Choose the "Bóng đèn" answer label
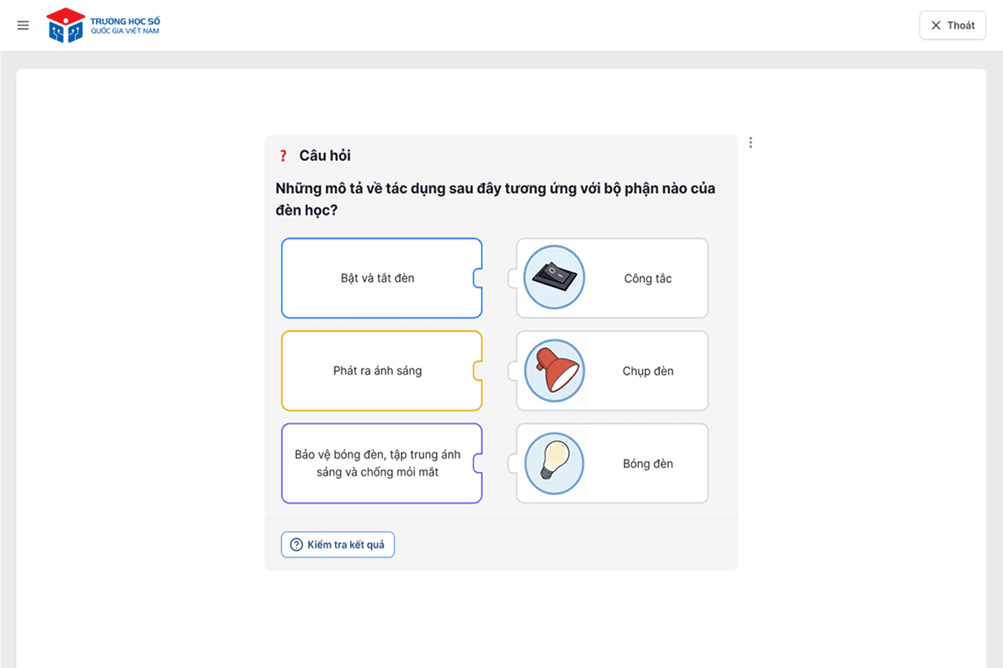This screenshot has height=668, width=1003. [x=648, y=463]
